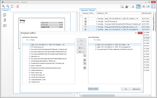Viewport: 157px width, 98px height.
Task: Select row 12 Musterrechnung-Rechnungen in existing stack
Action: [49, 63]
